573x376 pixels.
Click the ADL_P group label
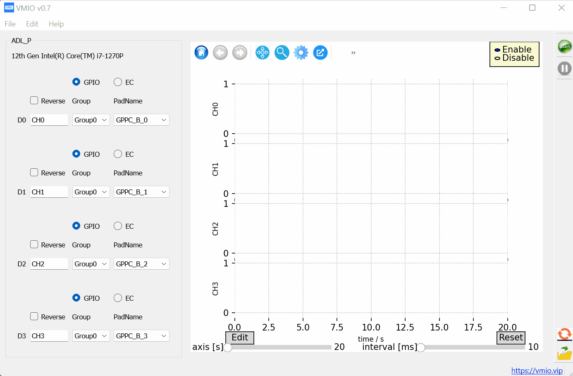(x=21, y=41)
